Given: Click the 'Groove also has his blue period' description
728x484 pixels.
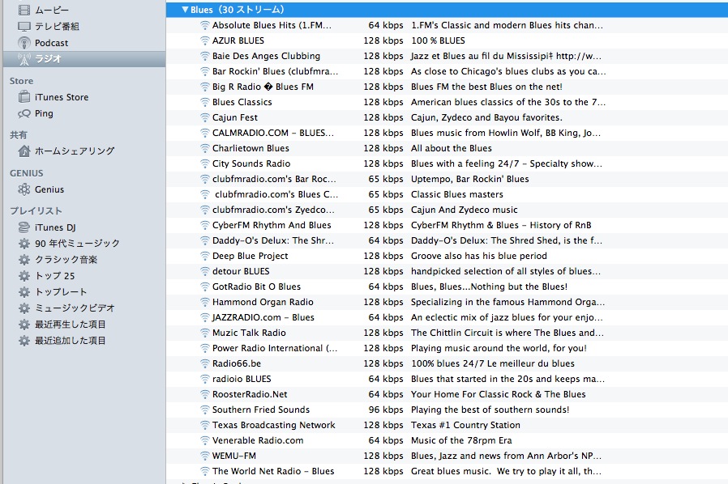Looking at the screenshot, I should coord(478,256).
